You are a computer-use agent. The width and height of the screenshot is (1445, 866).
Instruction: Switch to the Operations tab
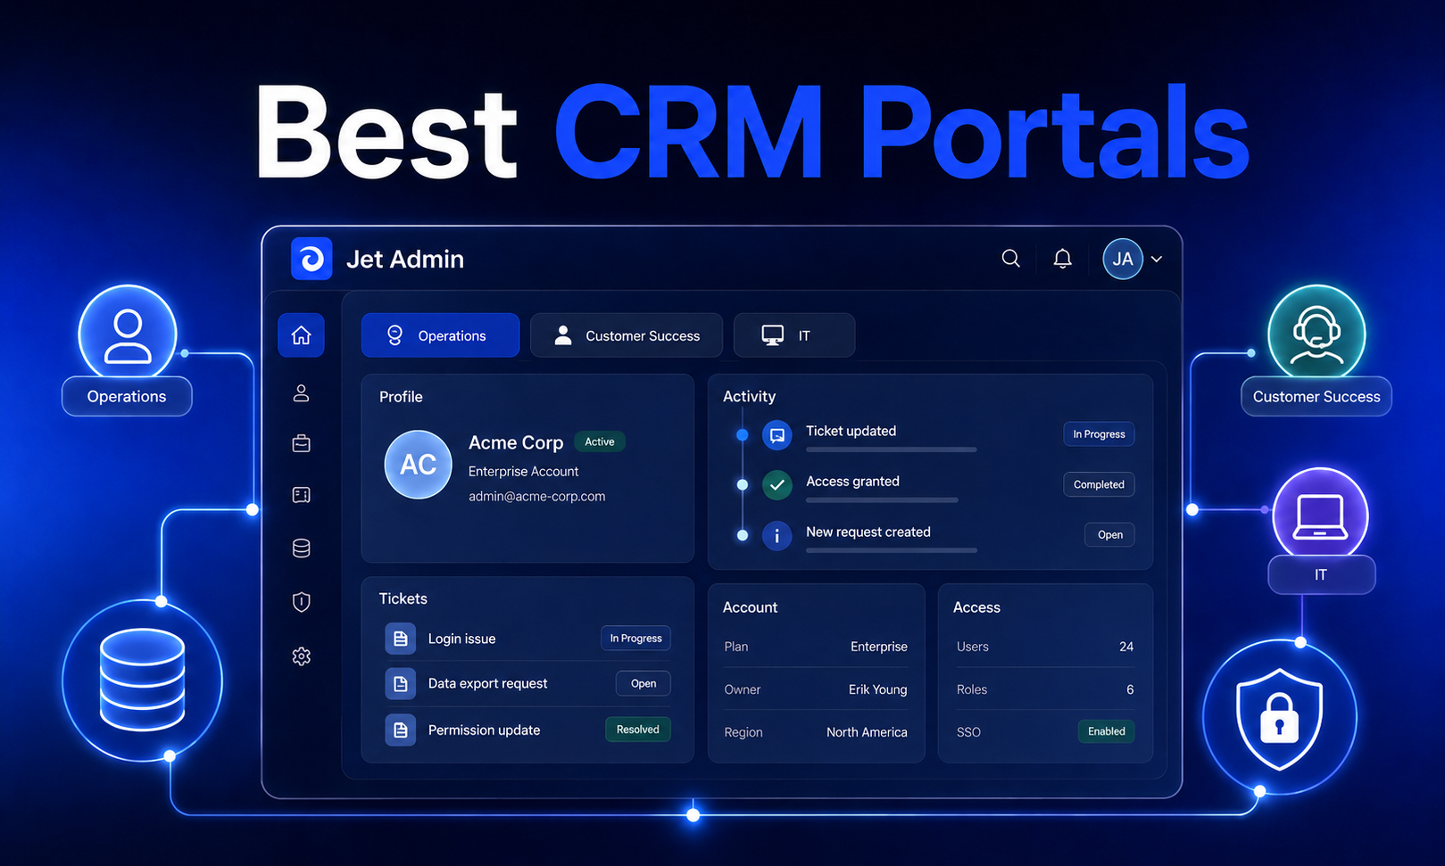pos(441,335)
